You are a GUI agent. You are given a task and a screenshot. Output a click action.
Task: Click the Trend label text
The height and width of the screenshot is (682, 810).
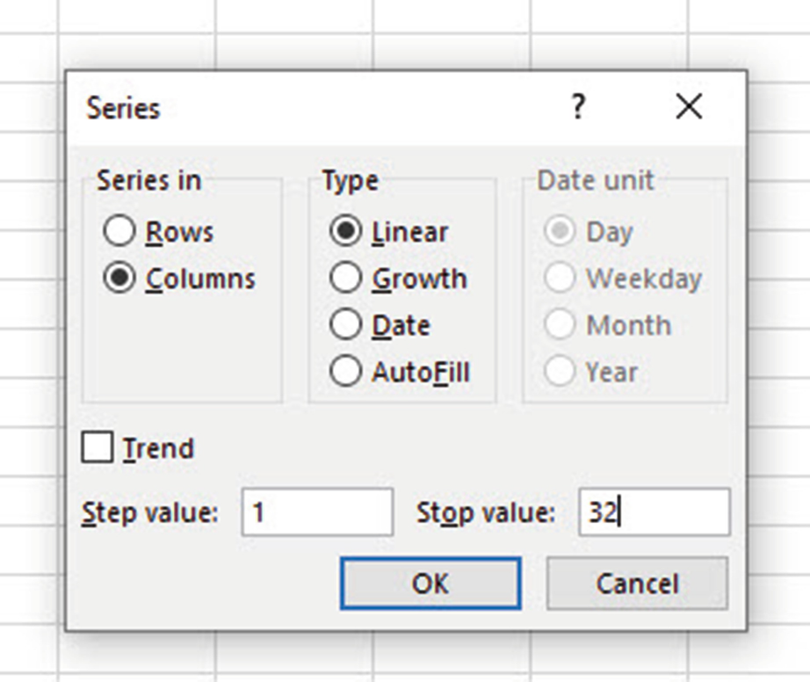coord(158,448)
